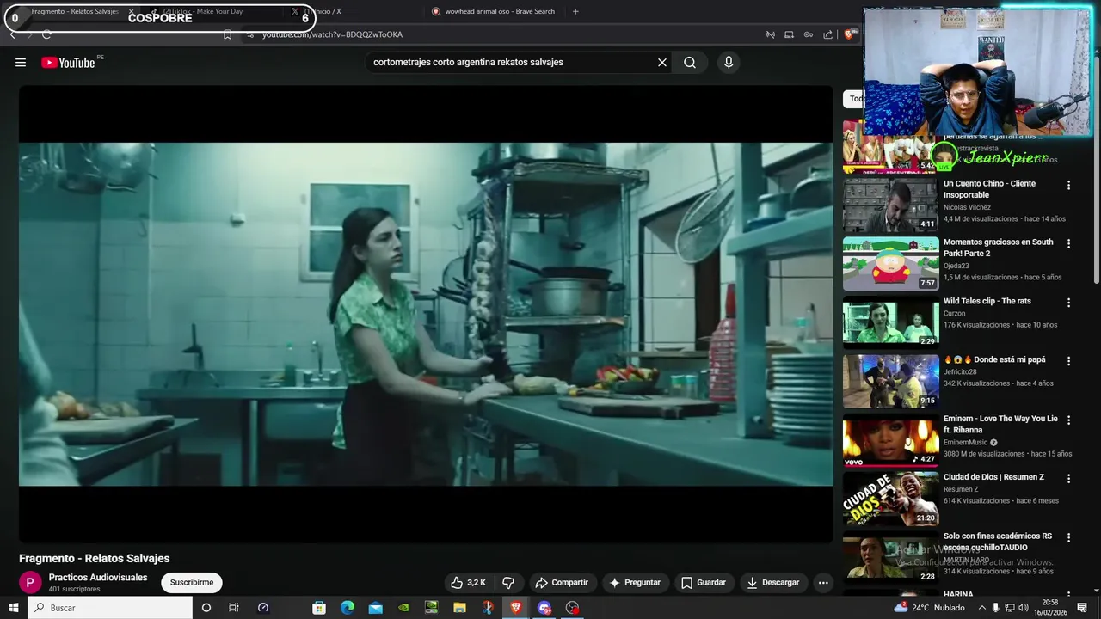Bookmark this page in the address bar

tap(227, 34)
